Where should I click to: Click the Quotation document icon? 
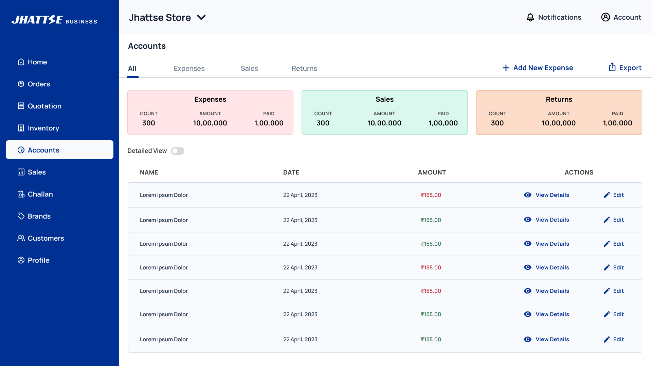pos(21,106)
